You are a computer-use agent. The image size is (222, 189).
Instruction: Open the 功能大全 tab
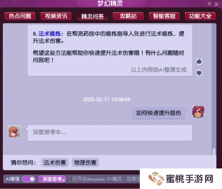click(200, 16)
